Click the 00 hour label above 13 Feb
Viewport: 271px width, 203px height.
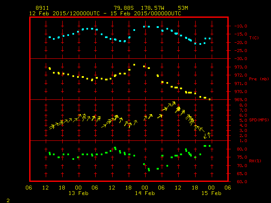(x=78, y=188)
